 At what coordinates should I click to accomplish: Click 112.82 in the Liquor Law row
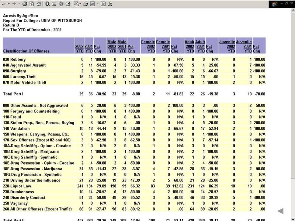pos(178,186)
